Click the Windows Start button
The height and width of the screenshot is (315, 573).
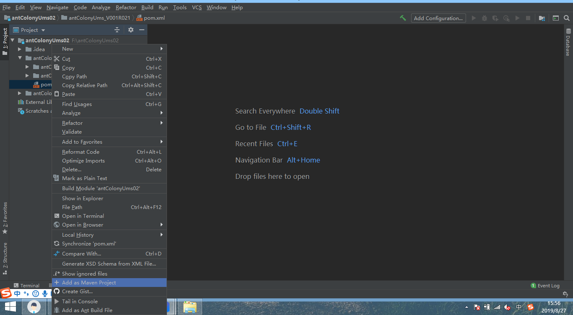(x=10, y=307)
